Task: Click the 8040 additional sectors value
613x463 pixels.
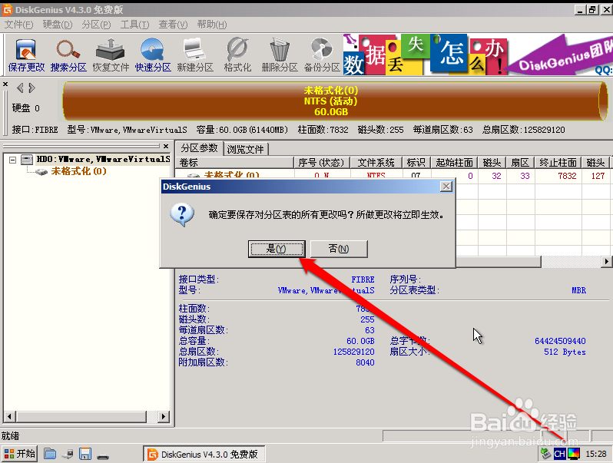Action: [x=365, y=362]
